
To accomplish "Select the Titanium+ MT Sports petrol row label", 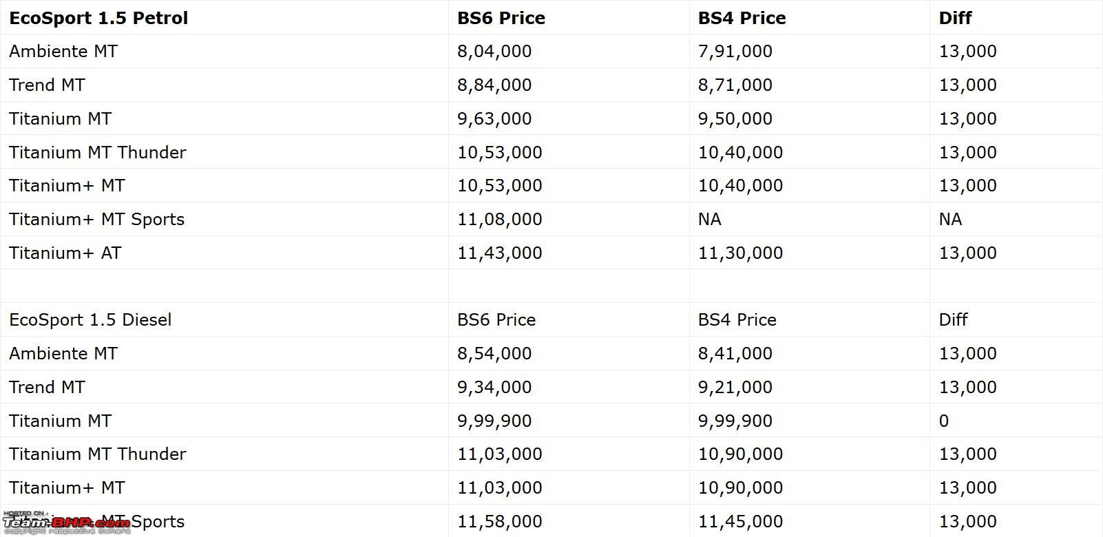I will 96,220.
